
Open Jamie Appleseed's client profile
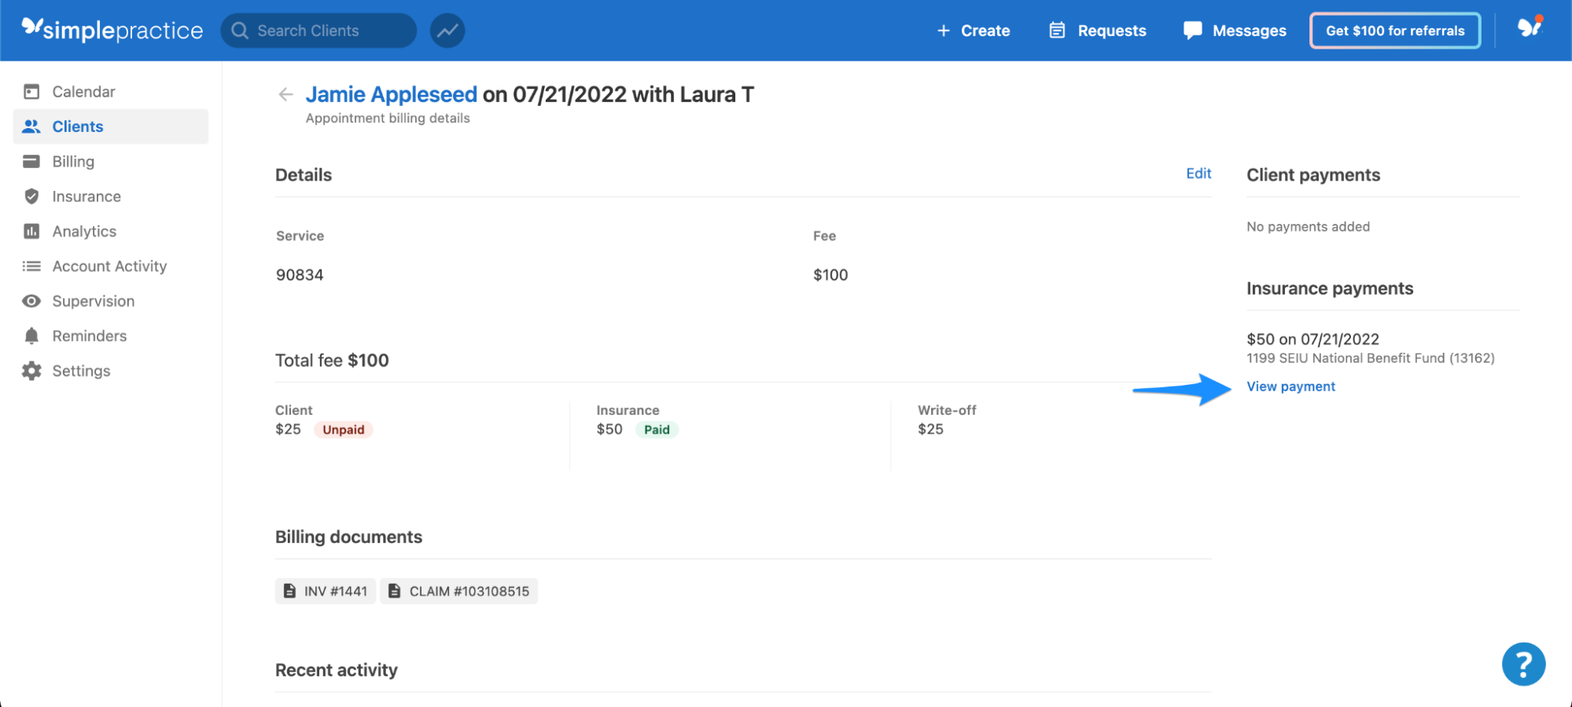click(x=391, y=93)
